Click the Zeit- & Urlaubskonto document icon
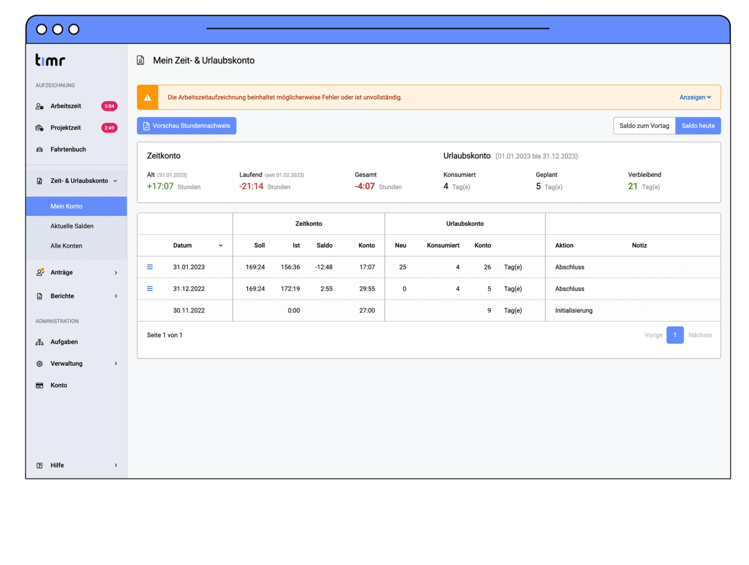 pos(40,181)
